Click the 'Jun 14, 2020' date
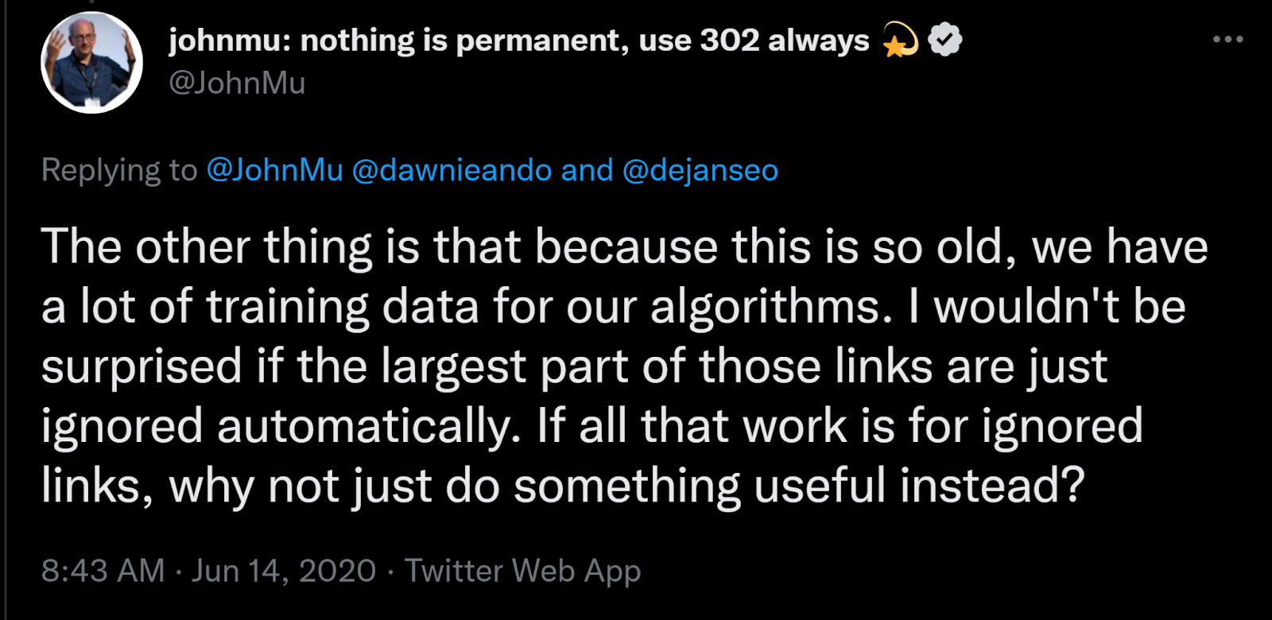 (x=283, y=571)
